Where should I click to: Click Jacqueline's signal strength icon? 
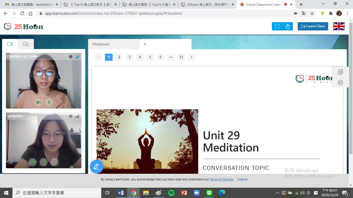pyautogui.click(x=77, y=116)
